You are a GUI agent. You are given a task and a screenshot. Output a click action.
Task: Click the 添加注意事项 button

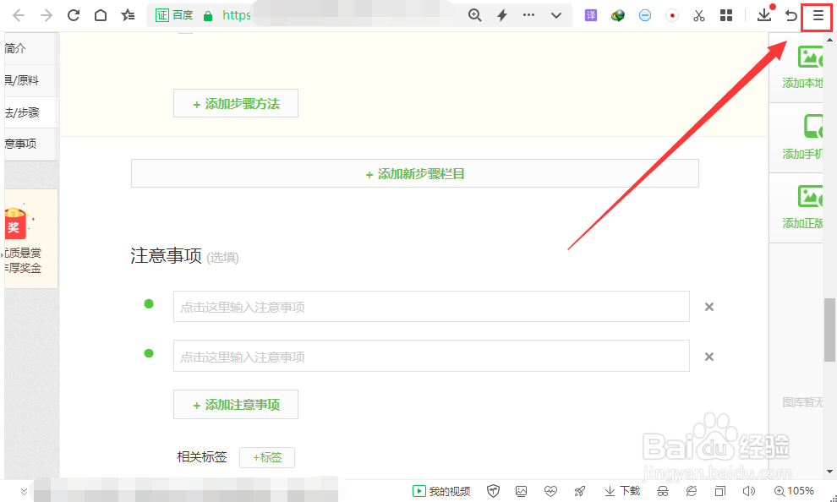pos(236,404)
